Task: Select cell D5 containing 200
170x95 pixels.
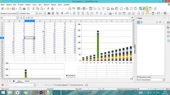Action: pyautogui.click(x=40, y=32)
